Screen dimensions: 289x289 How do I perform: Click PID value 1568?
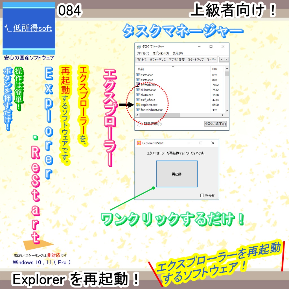click(215, 95)
